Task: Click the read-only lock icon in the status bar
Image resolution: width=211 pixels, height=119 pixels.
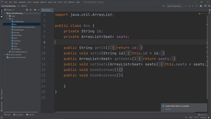Action: pos(209,117)
